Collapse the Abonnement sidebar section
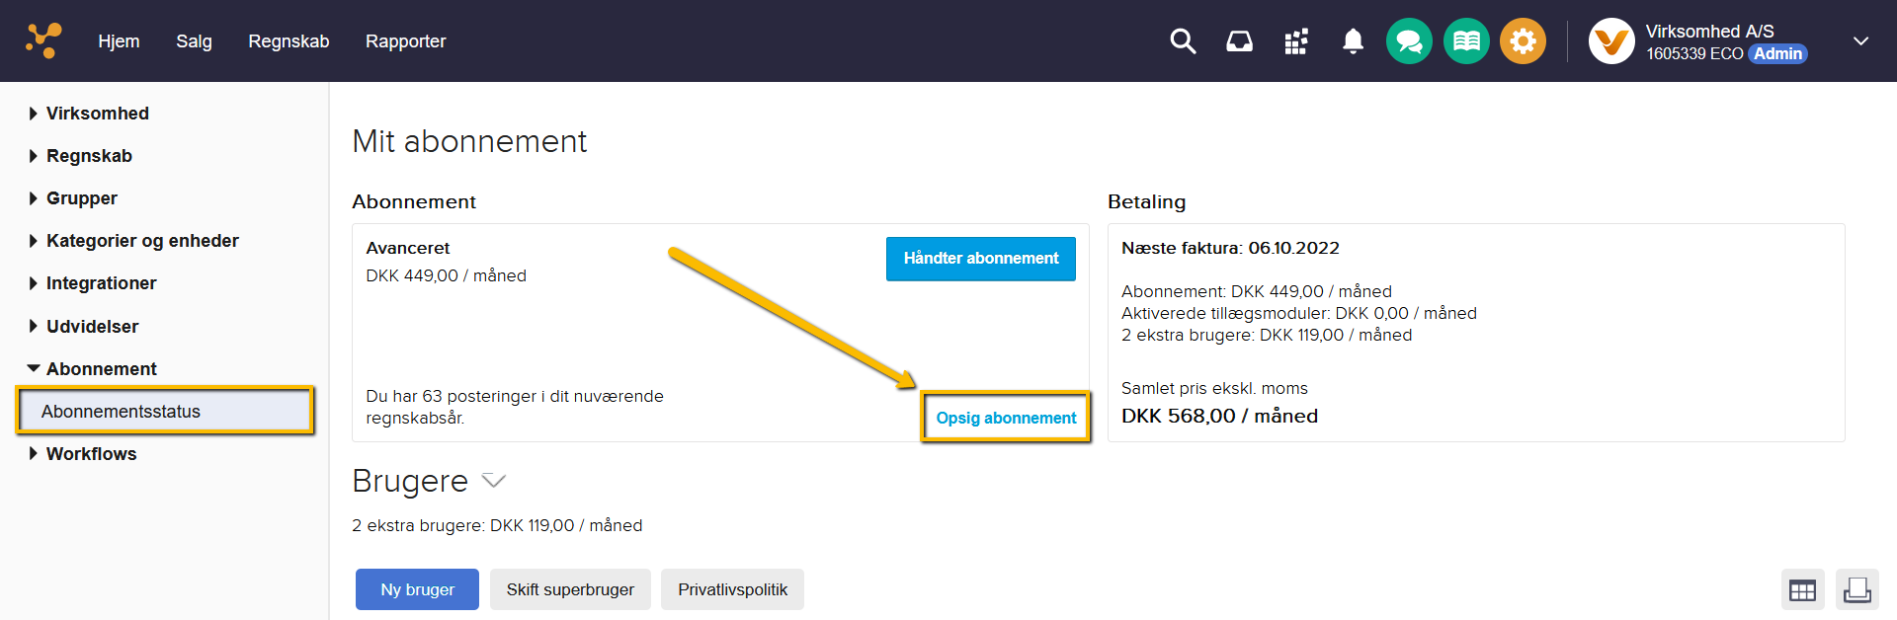Viewport: 1897px width, 620px height. (x=101, y=369)
